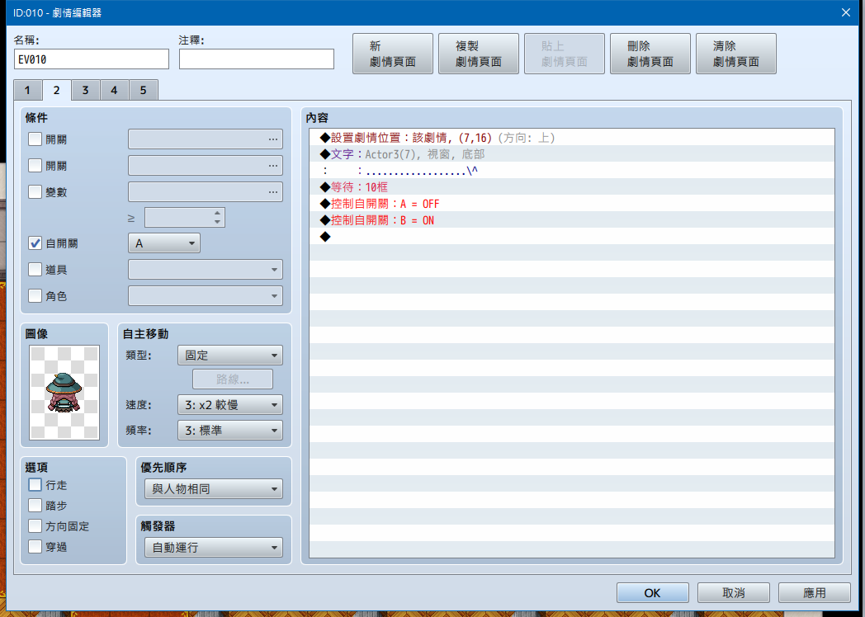Enable the 道具 condition checkbox
This screenshot has width=865, height=617.
pos(35,270)
